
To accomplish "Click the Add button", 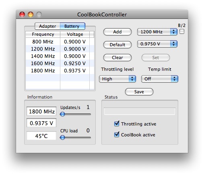I will coord(117,32).
